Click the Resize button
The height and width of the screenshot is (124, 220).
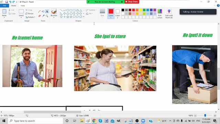click(30, 13)
